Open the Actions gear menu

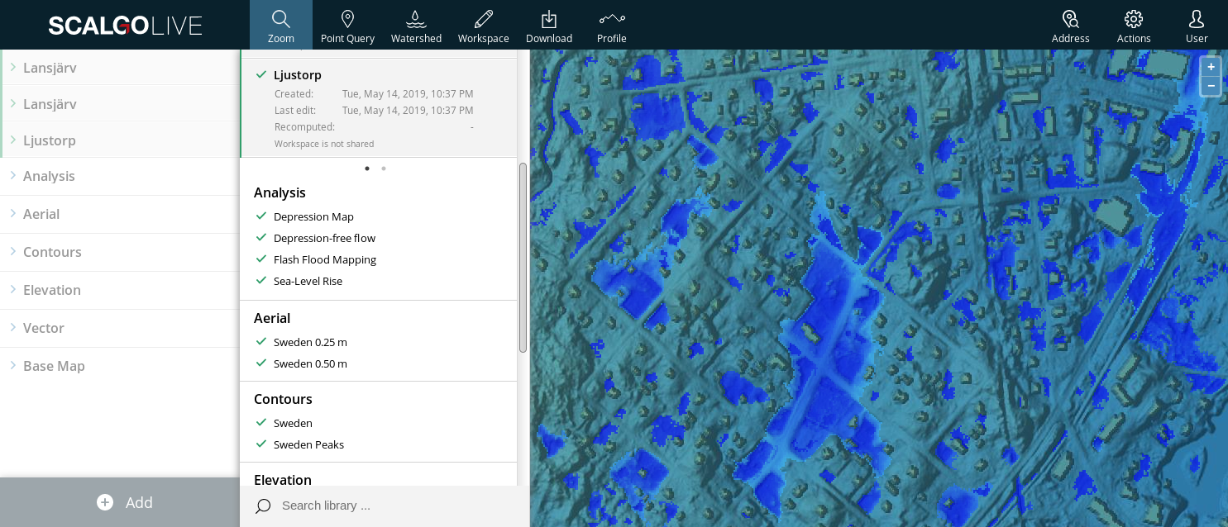(x=1134, y=25)
